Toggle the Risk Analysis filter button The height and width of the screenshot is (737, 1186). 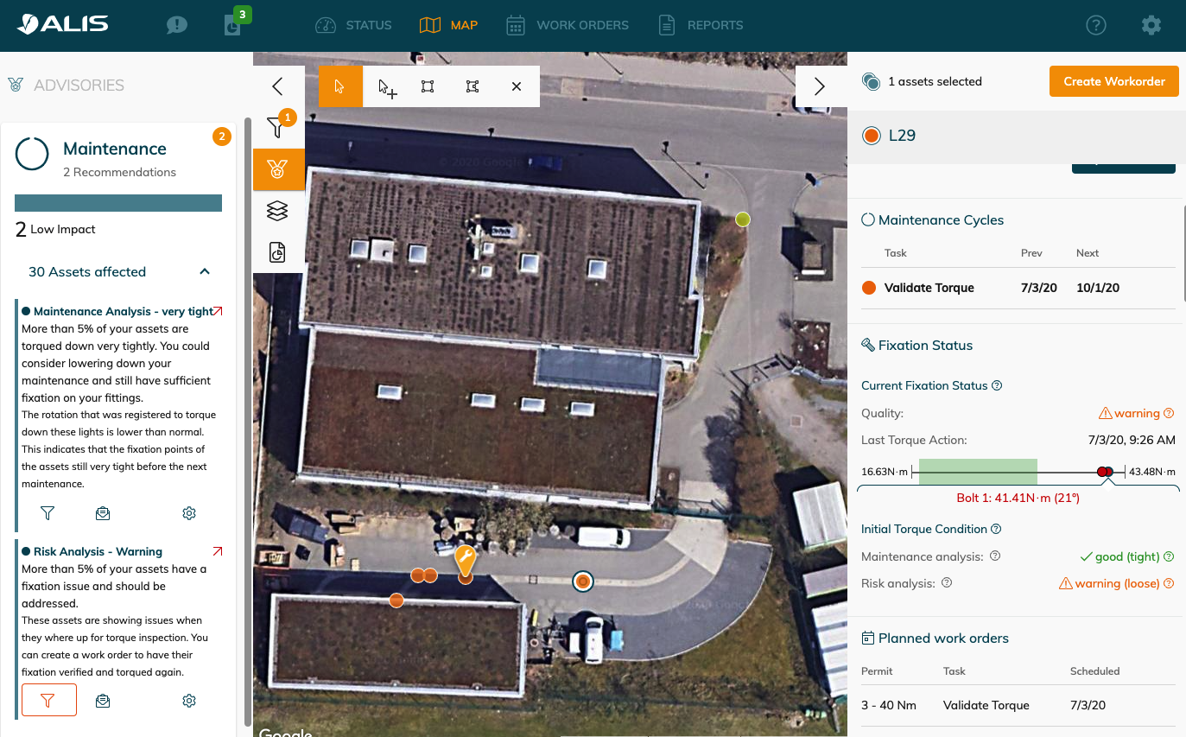click(48, 700)
